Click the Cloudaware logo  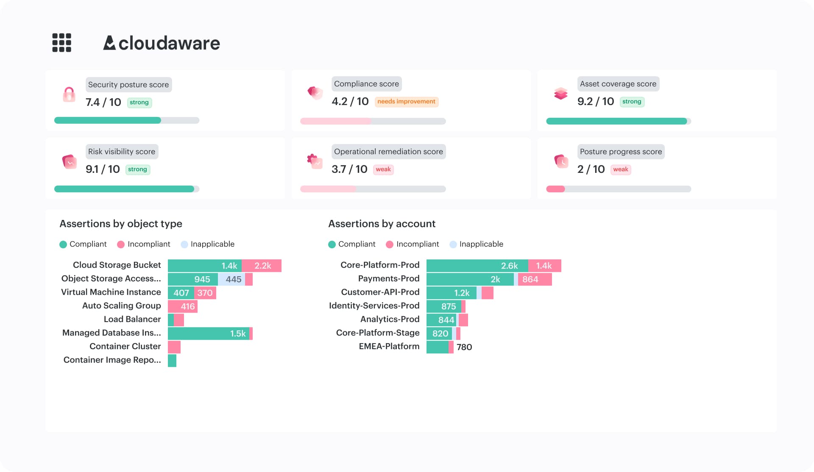click(162, 43)
